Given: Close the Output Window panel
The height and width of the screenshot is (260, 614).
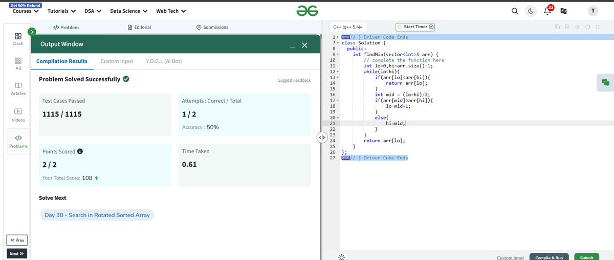Looking at the screenshot, I should (304, 46).
